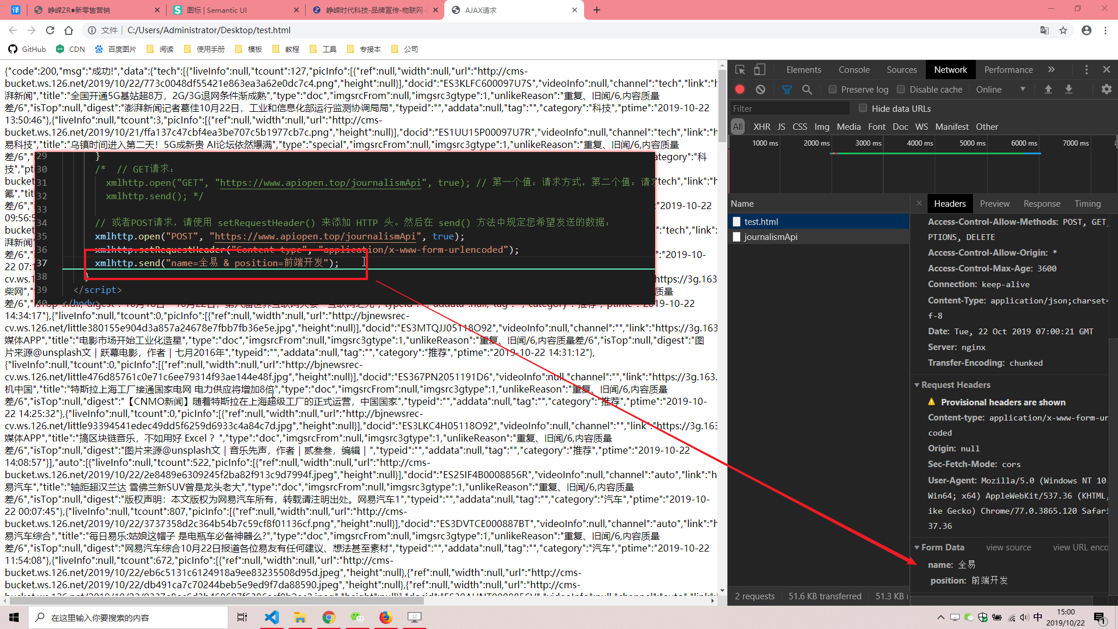Go back to previous page
Screen dimensions: 1118x629
pos(13,30)
